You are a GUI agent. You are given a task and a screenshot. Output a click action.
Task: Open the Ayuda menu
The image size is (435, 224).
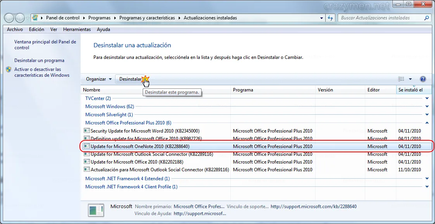click(x=104, y=29)
